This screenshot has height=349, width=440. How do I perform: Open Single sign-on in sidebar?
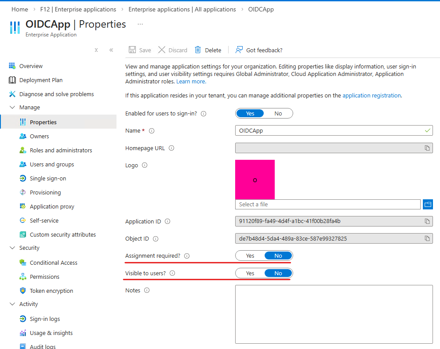[48, 179]
